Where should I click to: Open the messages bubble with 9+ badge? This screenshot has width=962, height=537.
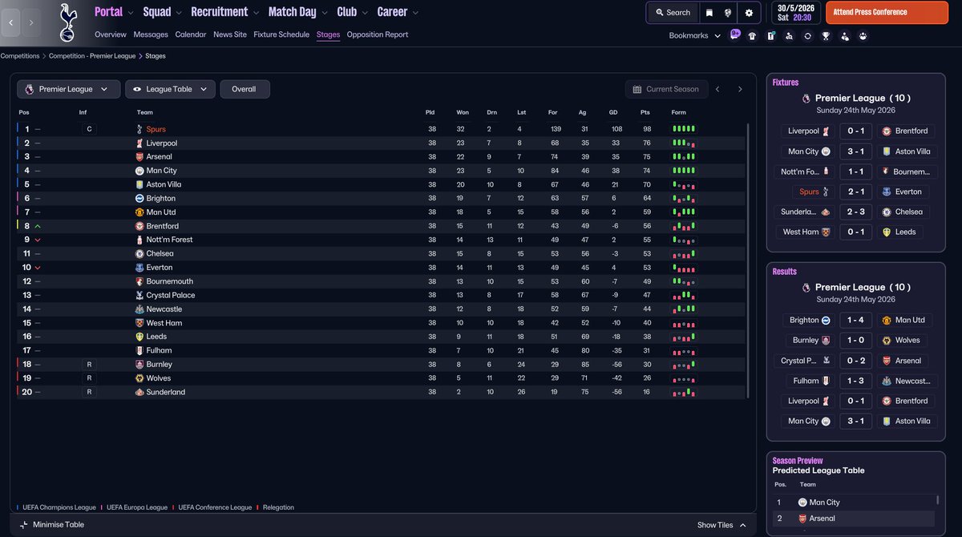point(734,34)
